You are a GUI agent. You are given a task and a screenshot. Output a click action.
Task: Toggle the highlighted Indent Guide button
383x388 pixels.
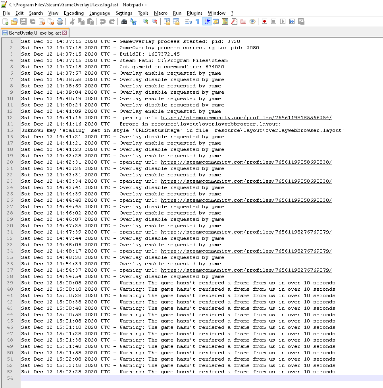207,22
